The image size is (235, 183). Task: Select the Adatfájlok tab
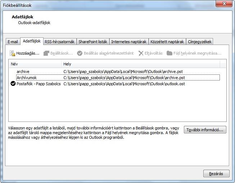(32, 41)
